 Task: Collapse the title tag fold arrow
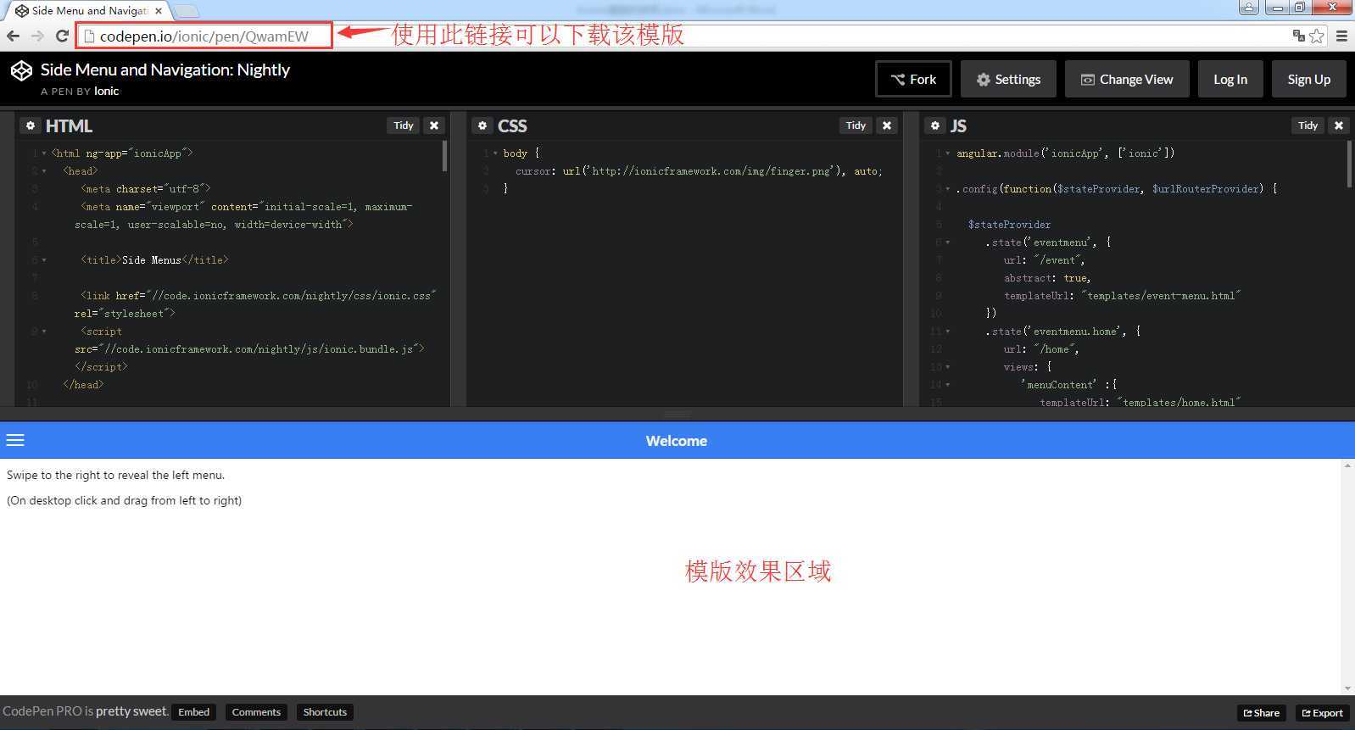click(x=44, y=260)
